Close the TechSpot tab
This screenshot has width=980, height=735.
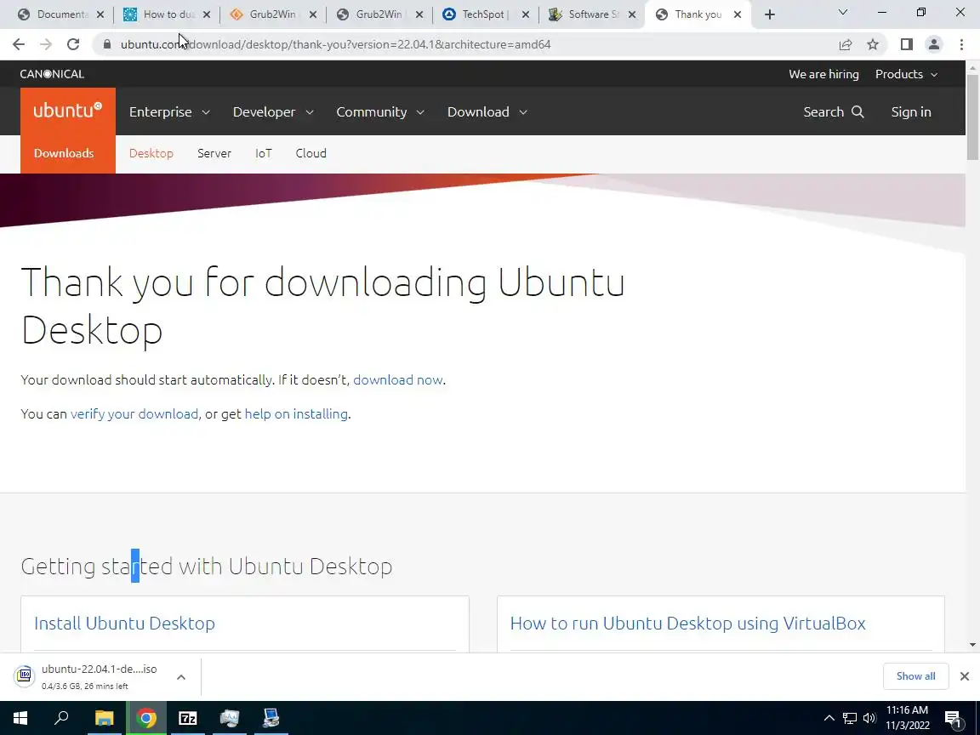pos(526,14)
